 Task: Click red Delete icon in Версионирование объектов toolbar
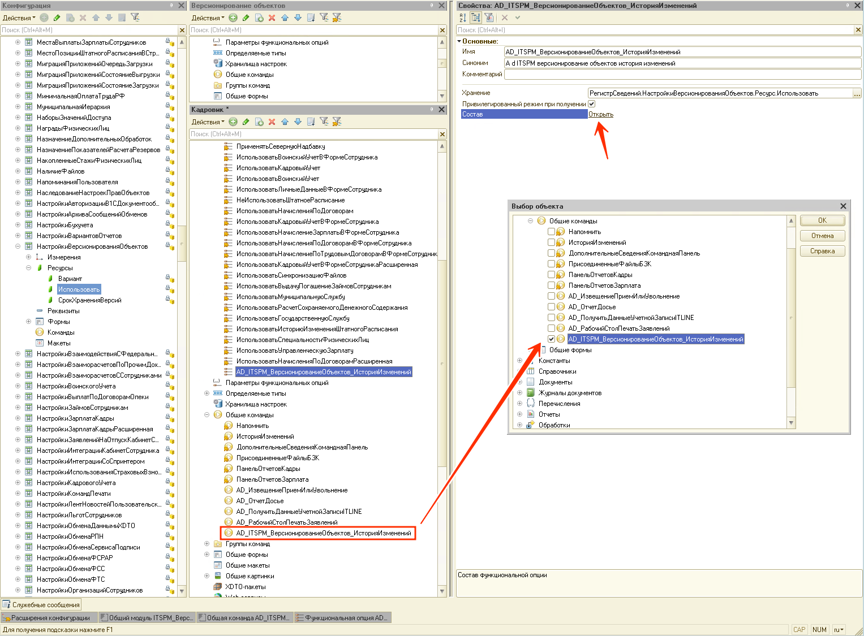[x=272, y=18]
